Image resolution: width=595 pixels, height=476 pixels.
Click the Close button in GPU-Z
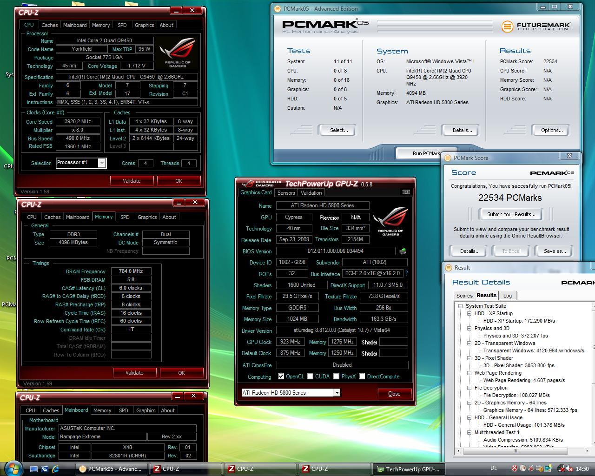(x=394, y=394)
